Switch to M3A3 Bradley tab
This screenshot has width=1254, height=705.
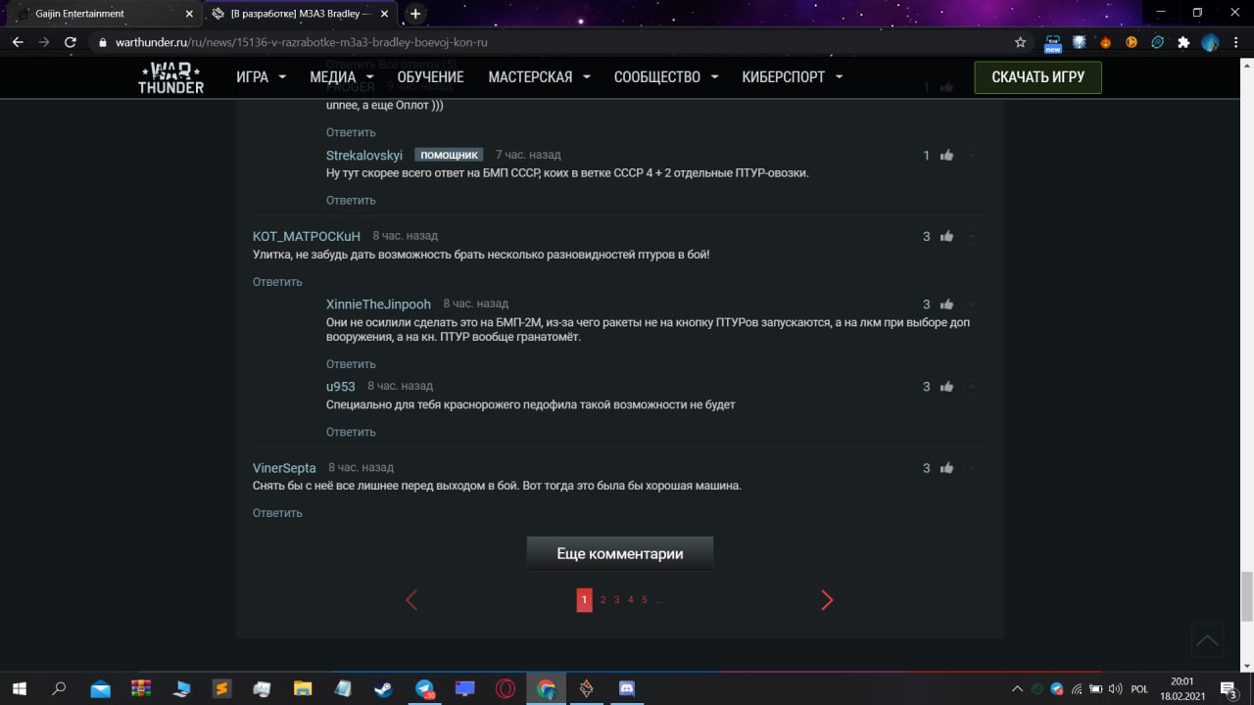[x=302, y=14]
